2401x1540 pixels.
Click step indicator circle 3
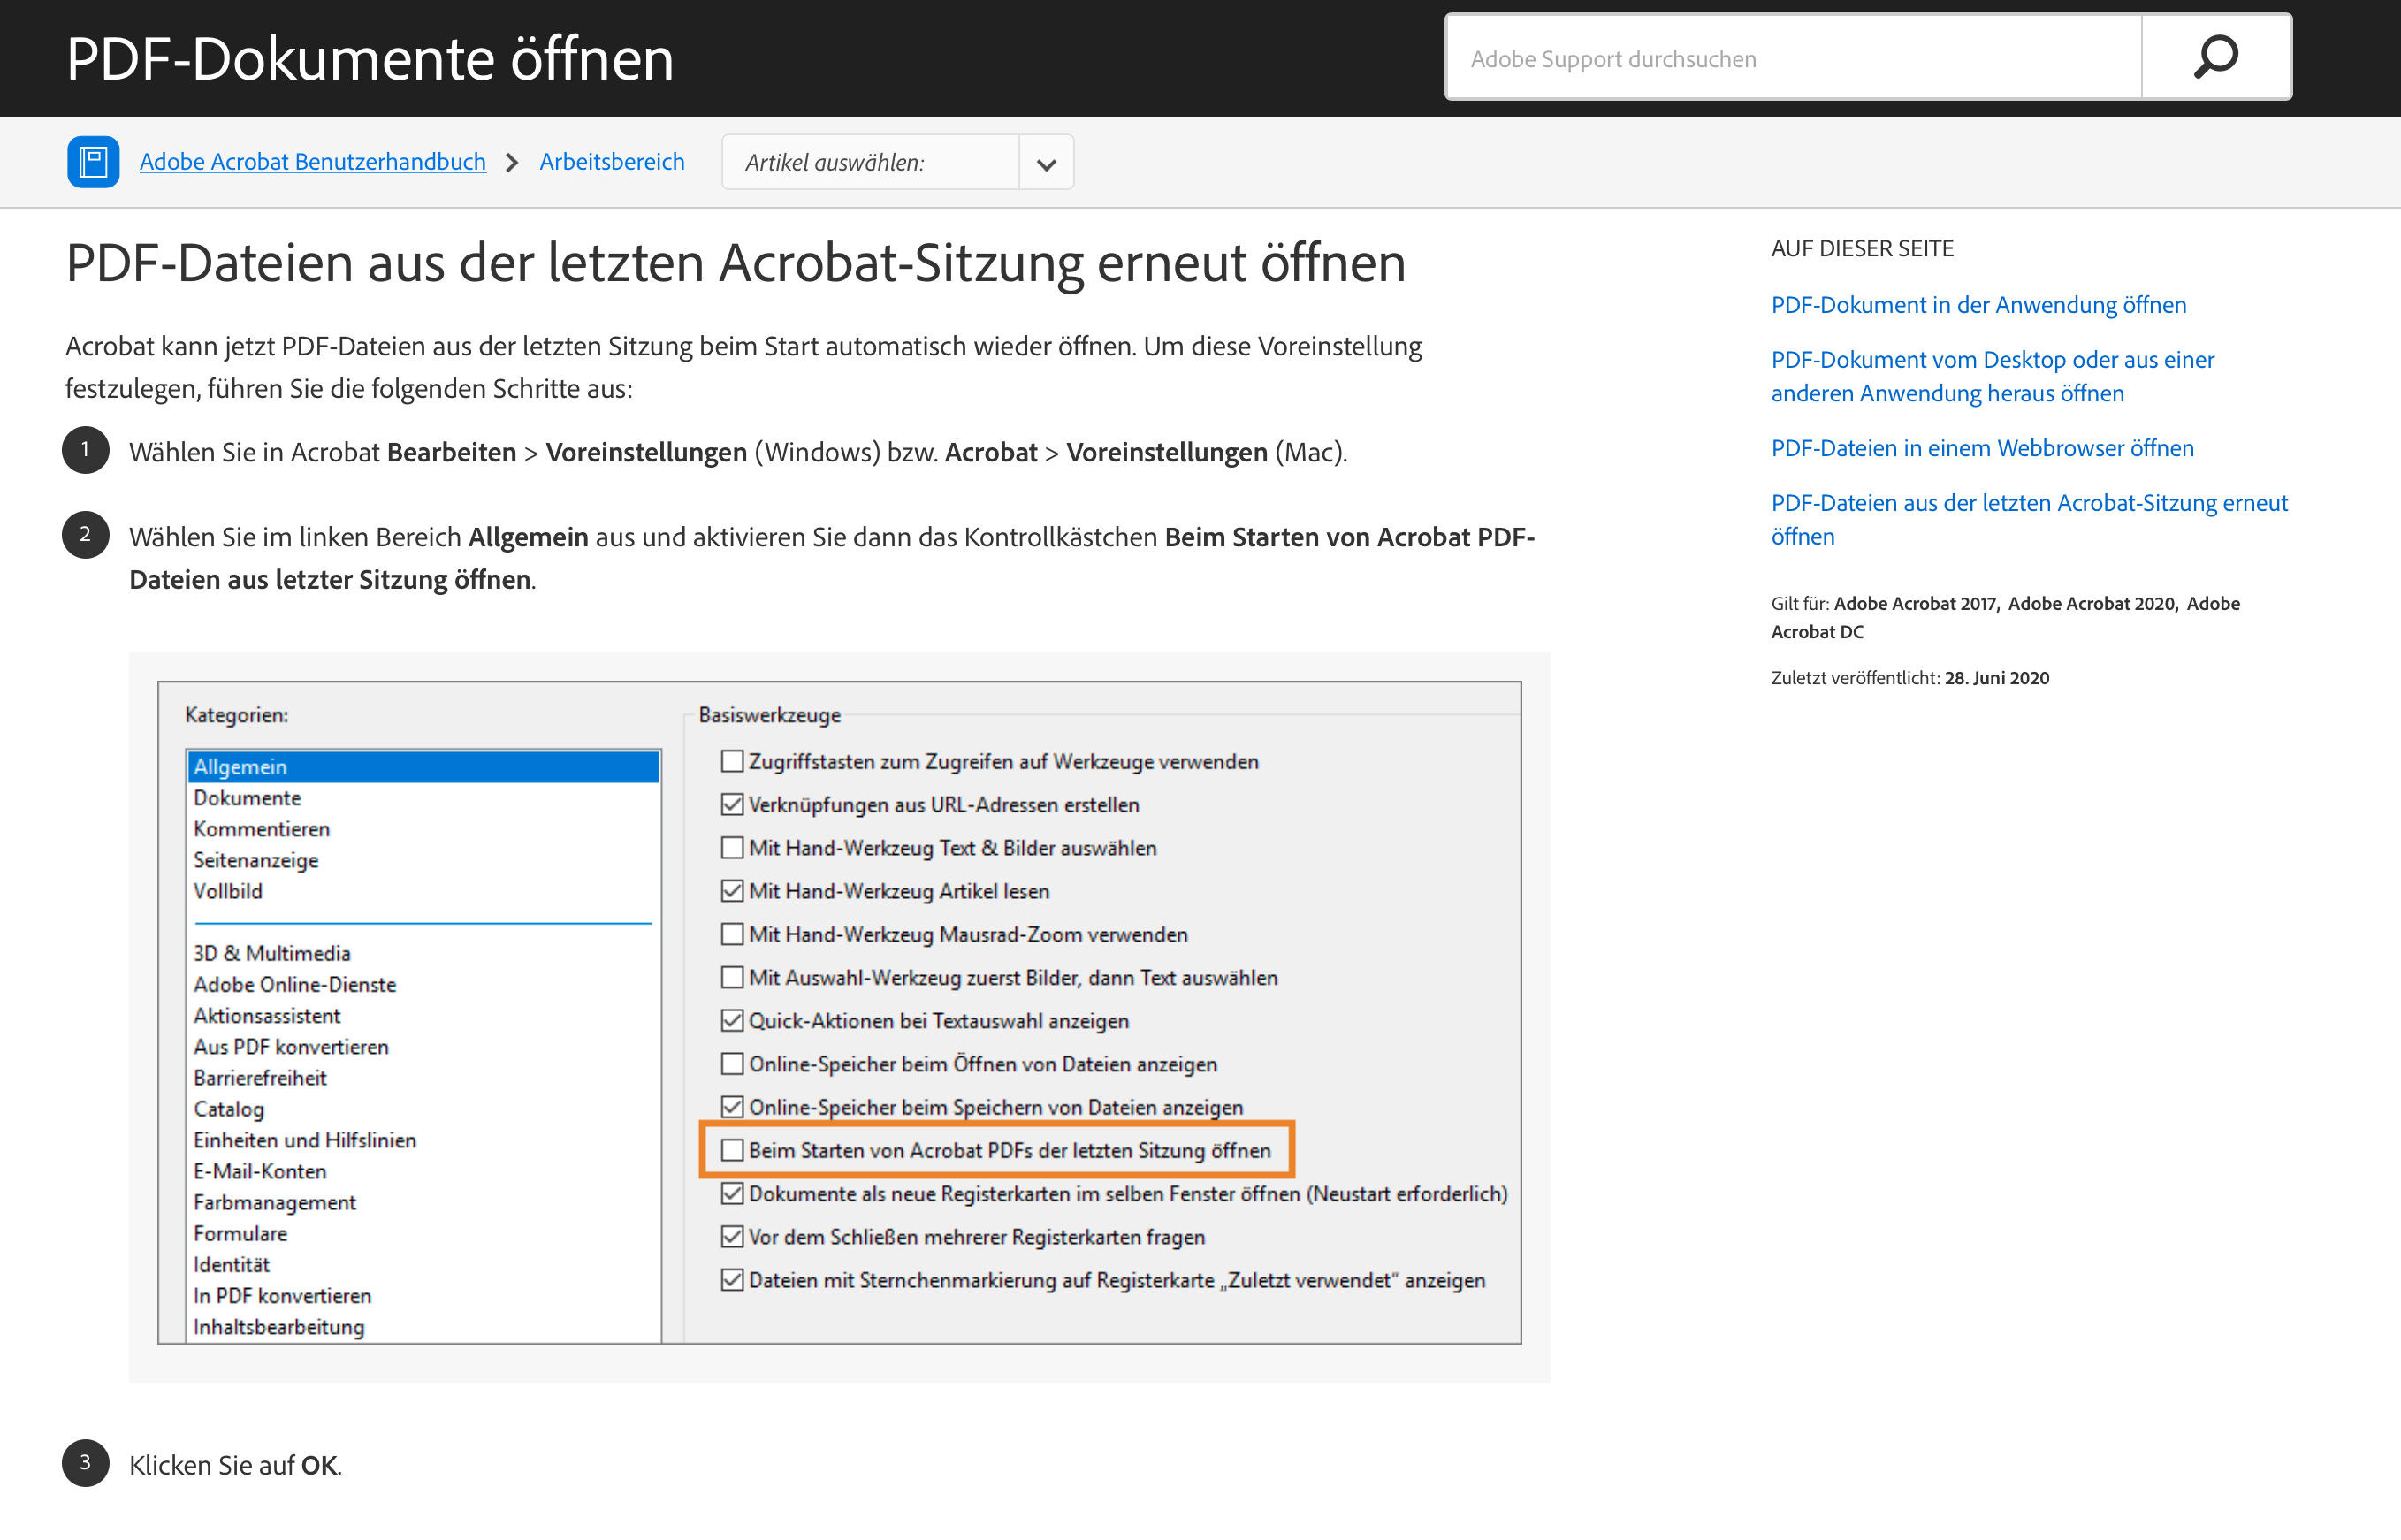click(x=85, y=1464)
